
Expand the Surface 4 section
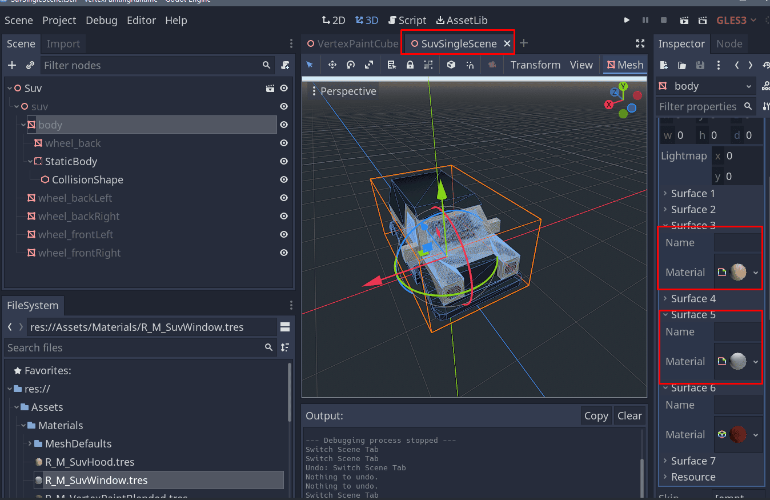692,299
